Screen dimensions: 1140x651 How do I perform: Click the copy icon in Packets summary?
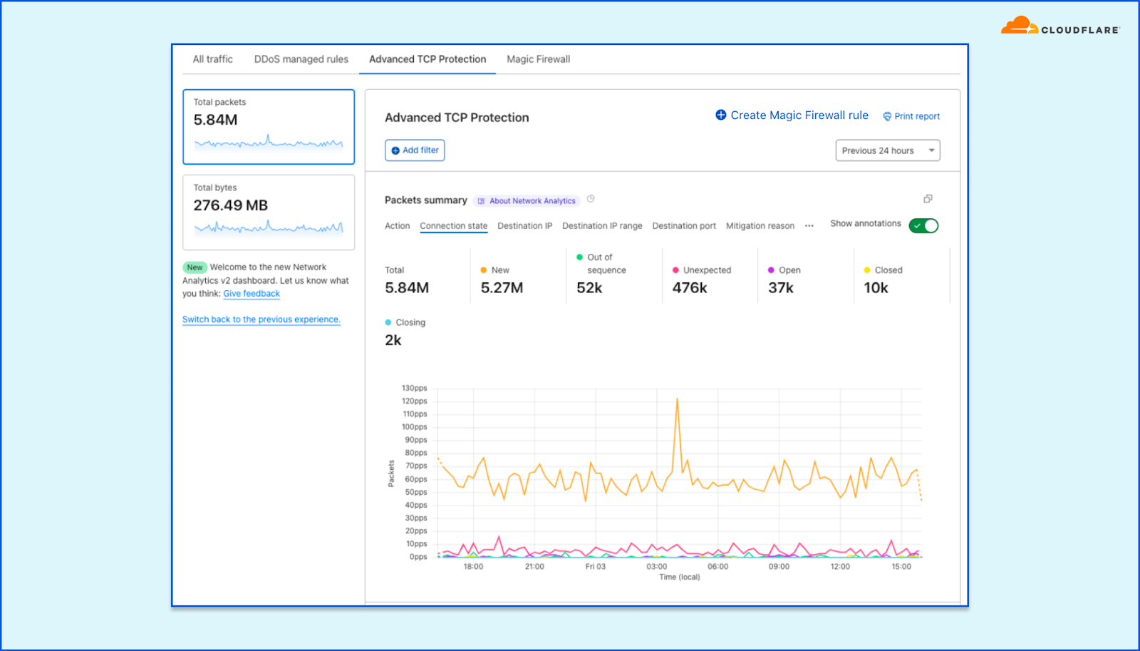[x=928, y=199]
